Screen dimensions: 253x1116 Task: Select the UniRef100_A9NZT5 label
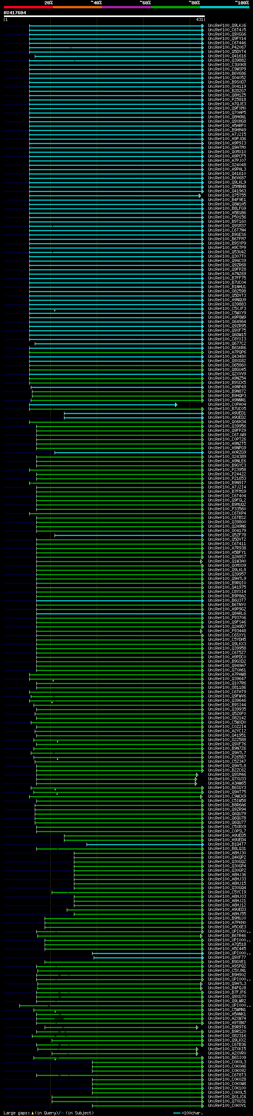[x=227, y=444]
